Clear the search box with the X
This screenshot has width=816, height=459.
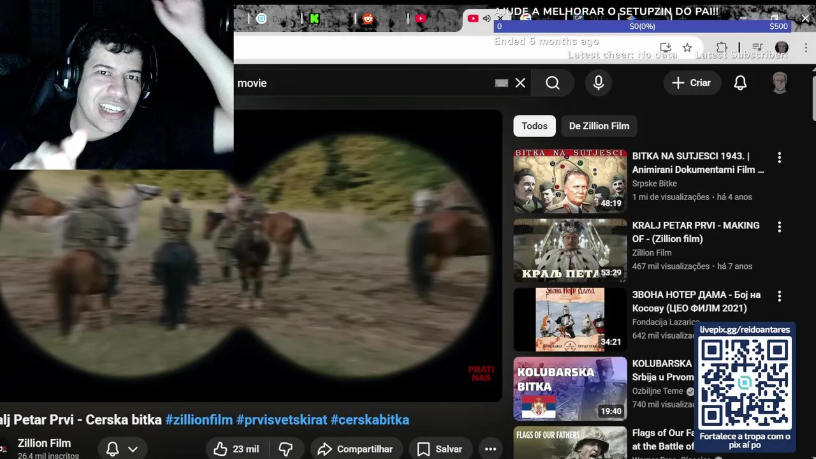[x=520, y=83]
